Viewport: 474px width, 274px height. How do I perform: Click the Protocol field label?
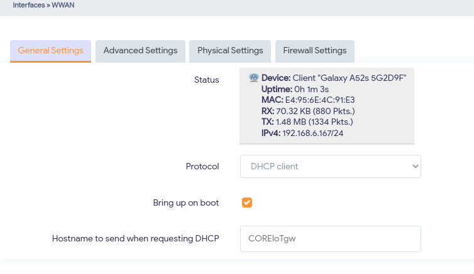(x=202, y=167)
